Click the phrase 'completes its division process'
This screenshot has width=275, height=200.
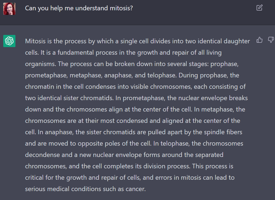[x=147, y=166]
